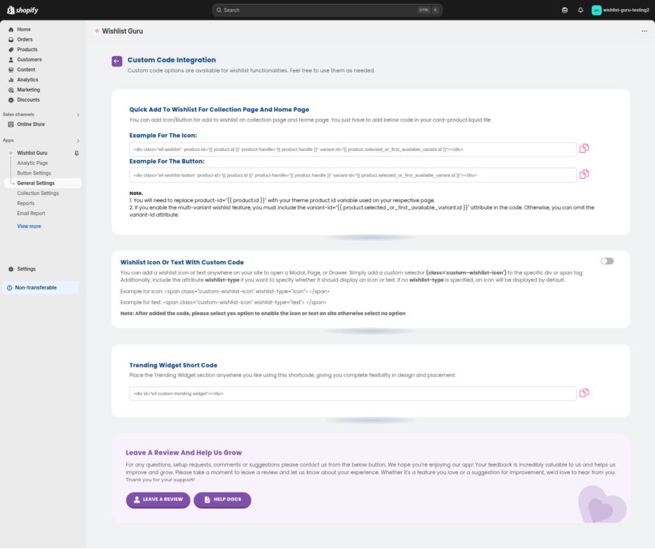Click the Marketing target icon
The image size is (655, 549).
[x=11, y=89]
